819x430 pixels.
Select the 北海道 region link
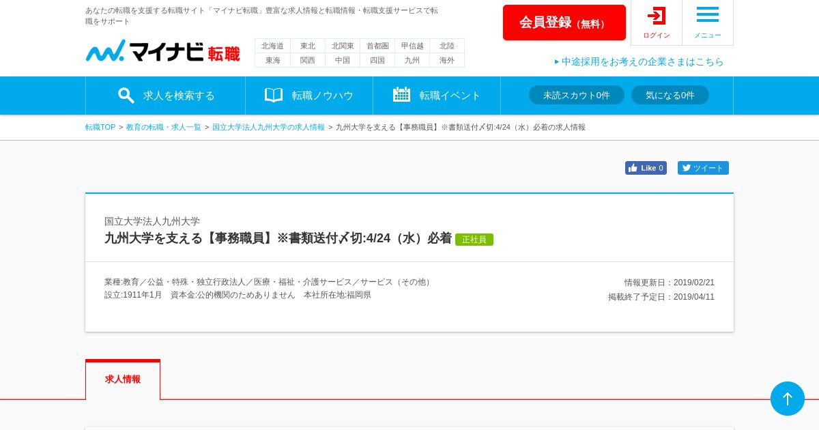point(273,46)
